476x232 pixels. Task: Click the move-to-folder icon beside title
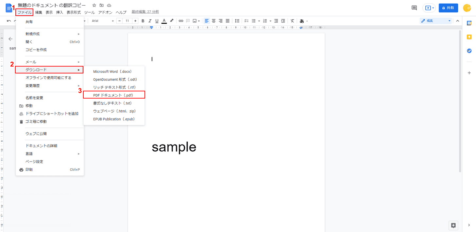(x=102, y=6)
